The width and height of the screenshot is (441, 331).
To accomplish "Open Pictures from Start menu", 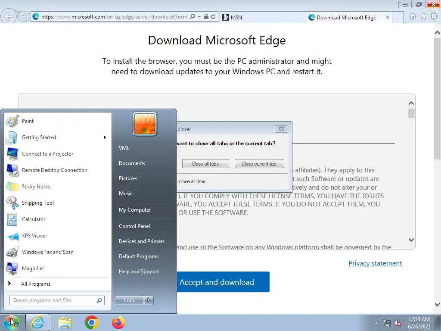I will (x=127, y=178).
